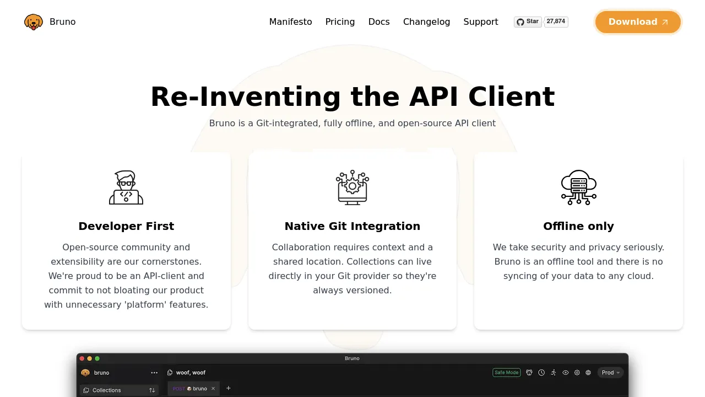Click the Re-Inventing the API Client headline
This screenshot has width=705, height=397.
(x=352, y=96)
